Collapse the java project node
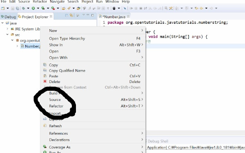 point(2,23)
